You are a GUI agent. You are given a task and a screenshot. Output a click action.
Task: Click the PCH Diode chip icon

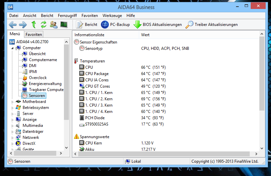(x=82, y=118)
